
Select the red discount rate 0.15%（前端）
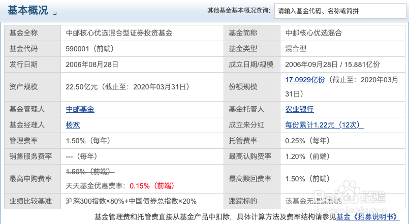(152, 186)
